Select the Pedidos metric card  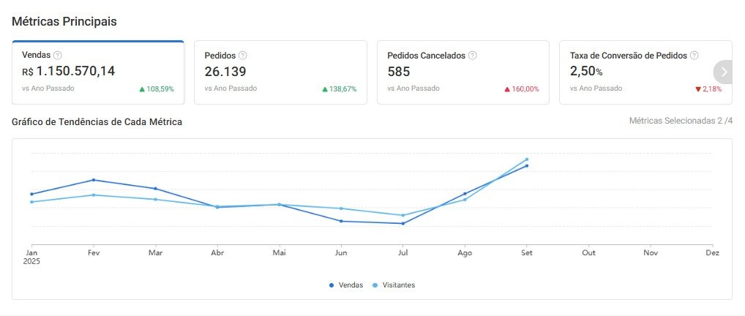(x=280, y=72)
